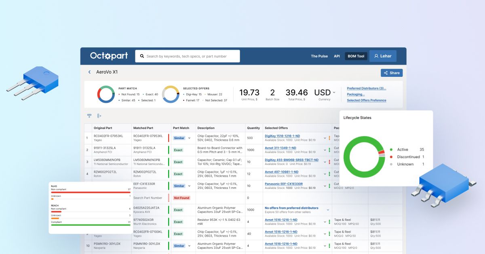Click the green three-dot icon on the Avnet 311-1349-1-ND row
485x254 pixels.
pyautogui.click(x=329, y=150)
